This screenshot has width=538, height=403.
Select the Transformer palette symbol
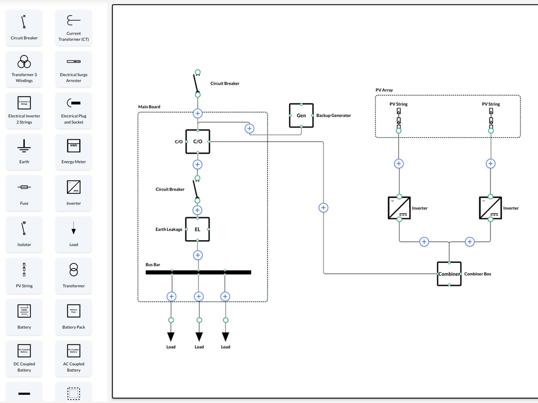point(74,276)
